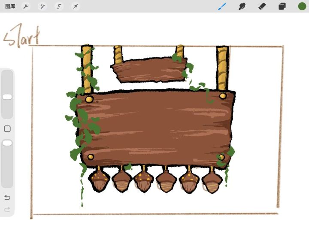This screenshot has width=309, height=232.
Task: Activate the Transform arrow tool
Action: click(x=75, y=6)
